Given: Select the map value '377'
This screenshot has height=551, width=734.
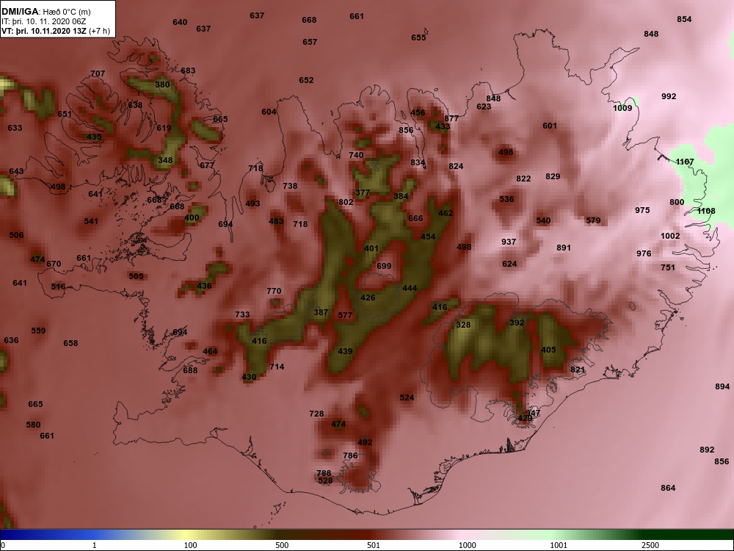Looking at the screenshot, I should click(x=363, y=192).
